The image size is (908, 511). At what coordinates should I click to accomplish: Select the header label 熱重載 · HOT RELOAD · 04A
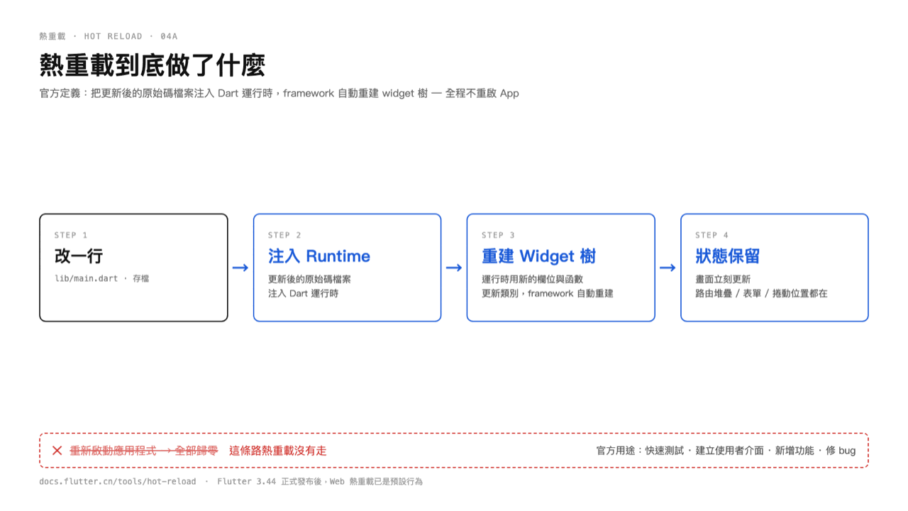click(x=109, y=36)
